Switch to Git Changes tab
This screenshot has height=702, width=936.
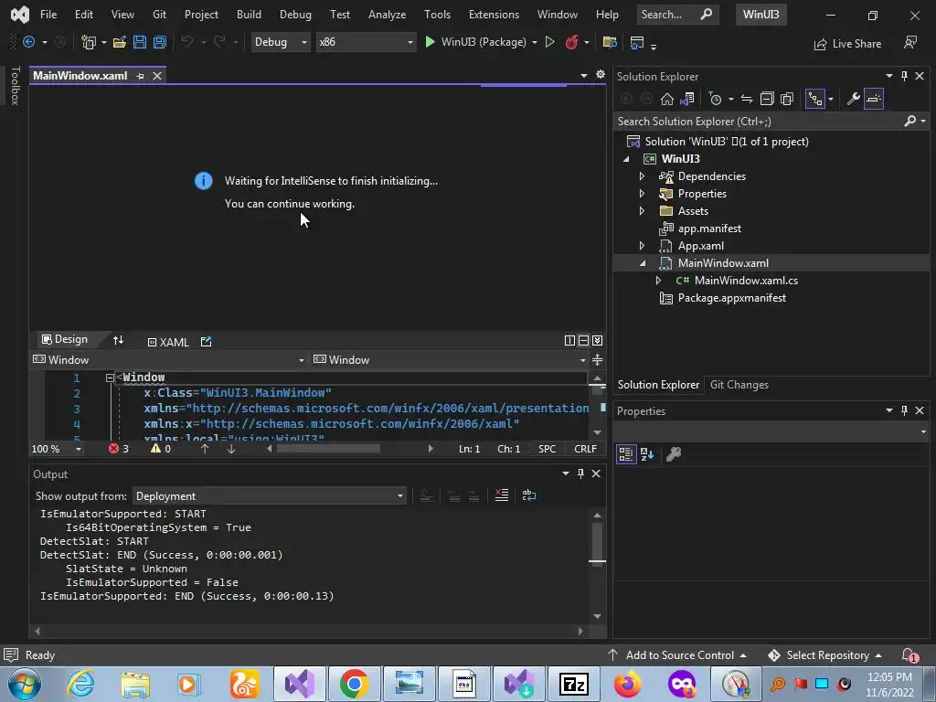pos(739,385)
